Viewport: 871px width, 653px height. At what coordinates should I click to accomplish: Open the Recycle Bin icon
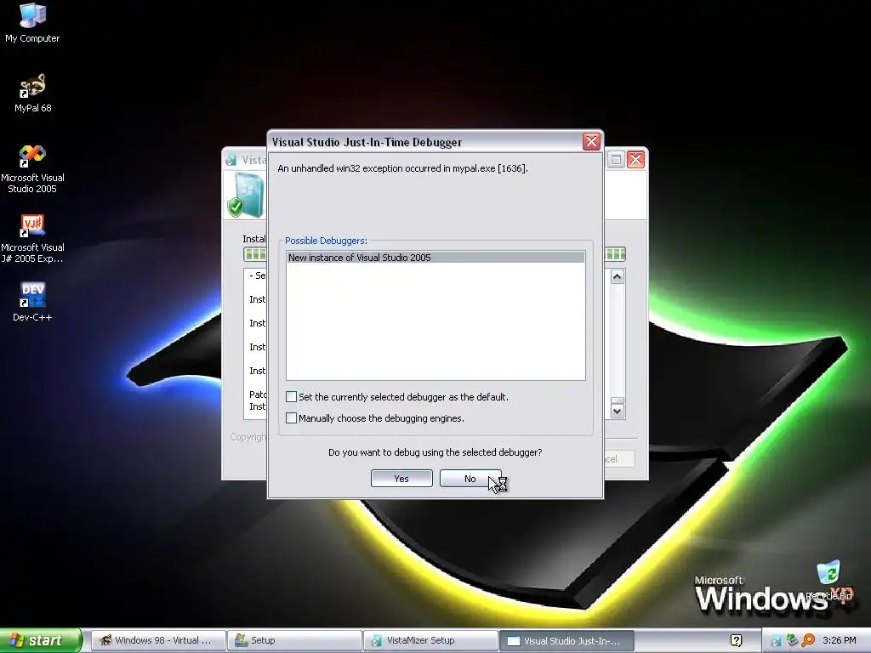pyautogui.click(x=828, y=580)
